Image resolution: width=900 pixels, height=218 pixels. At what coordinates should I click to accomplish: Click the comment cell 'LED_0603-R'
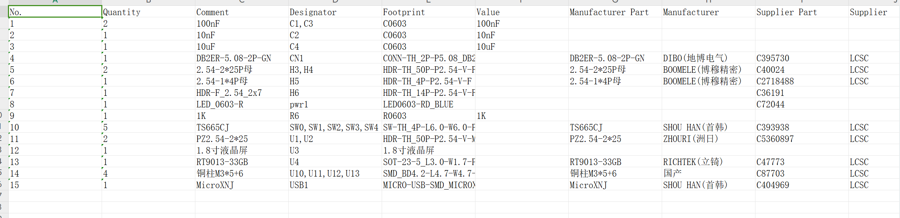coord(220,104)
